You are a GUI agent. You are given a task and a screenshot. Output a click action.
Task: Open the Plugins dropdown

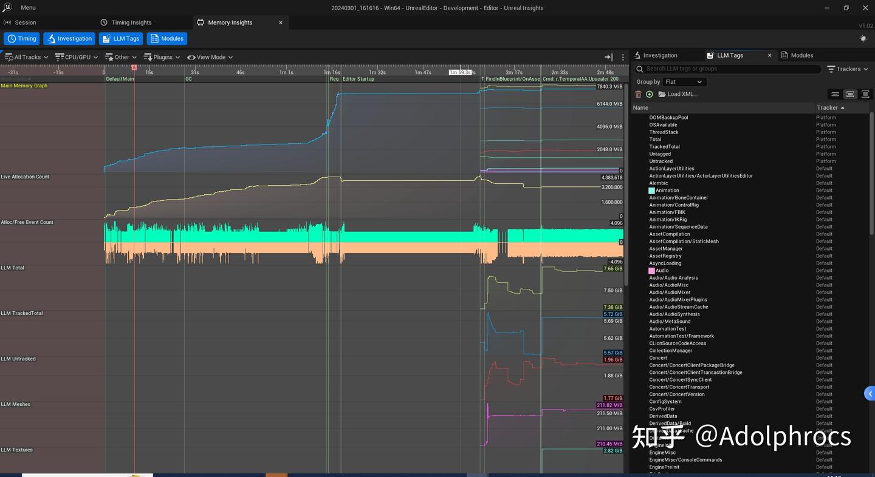click(x=162, y=56)
